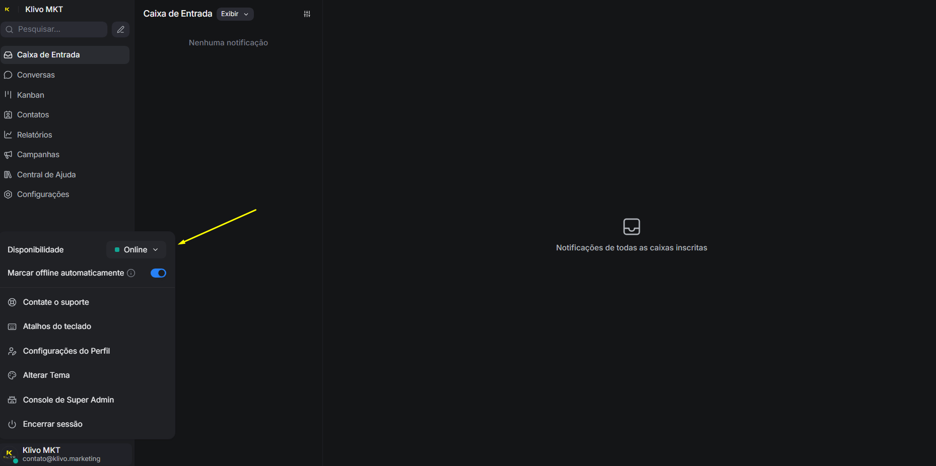Click the Kanban board icon

coord(8,95)
